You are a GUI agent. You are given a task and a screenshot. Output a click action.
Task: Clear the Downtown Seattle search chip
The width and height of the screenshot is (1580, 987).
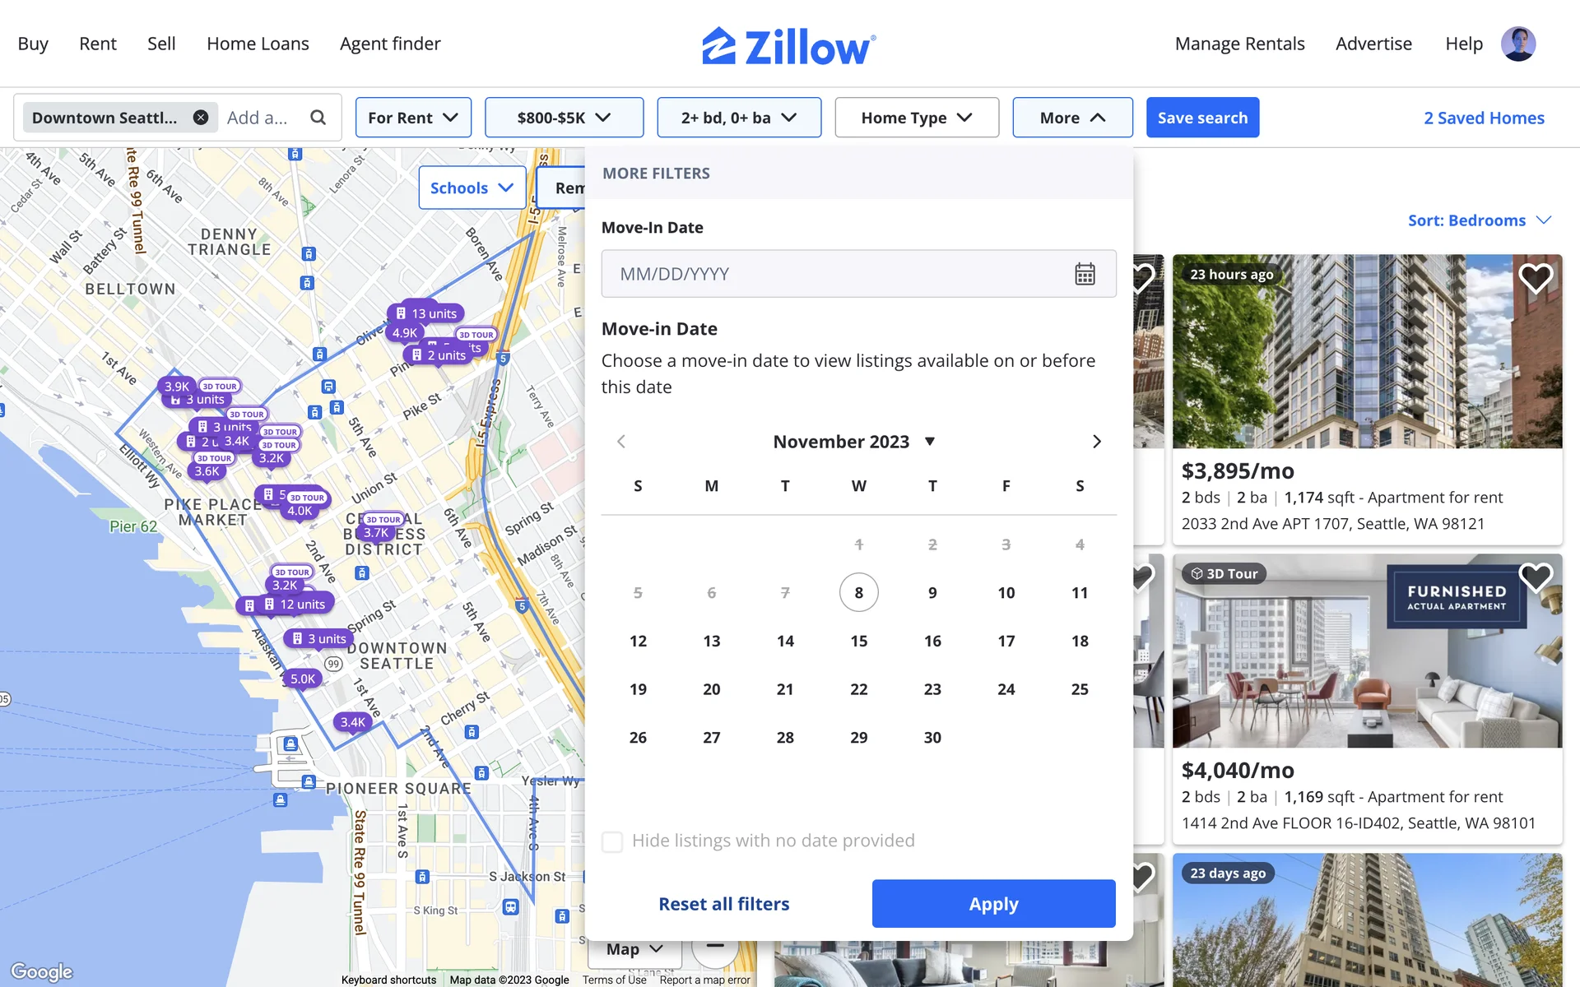(x=201, y=118)
